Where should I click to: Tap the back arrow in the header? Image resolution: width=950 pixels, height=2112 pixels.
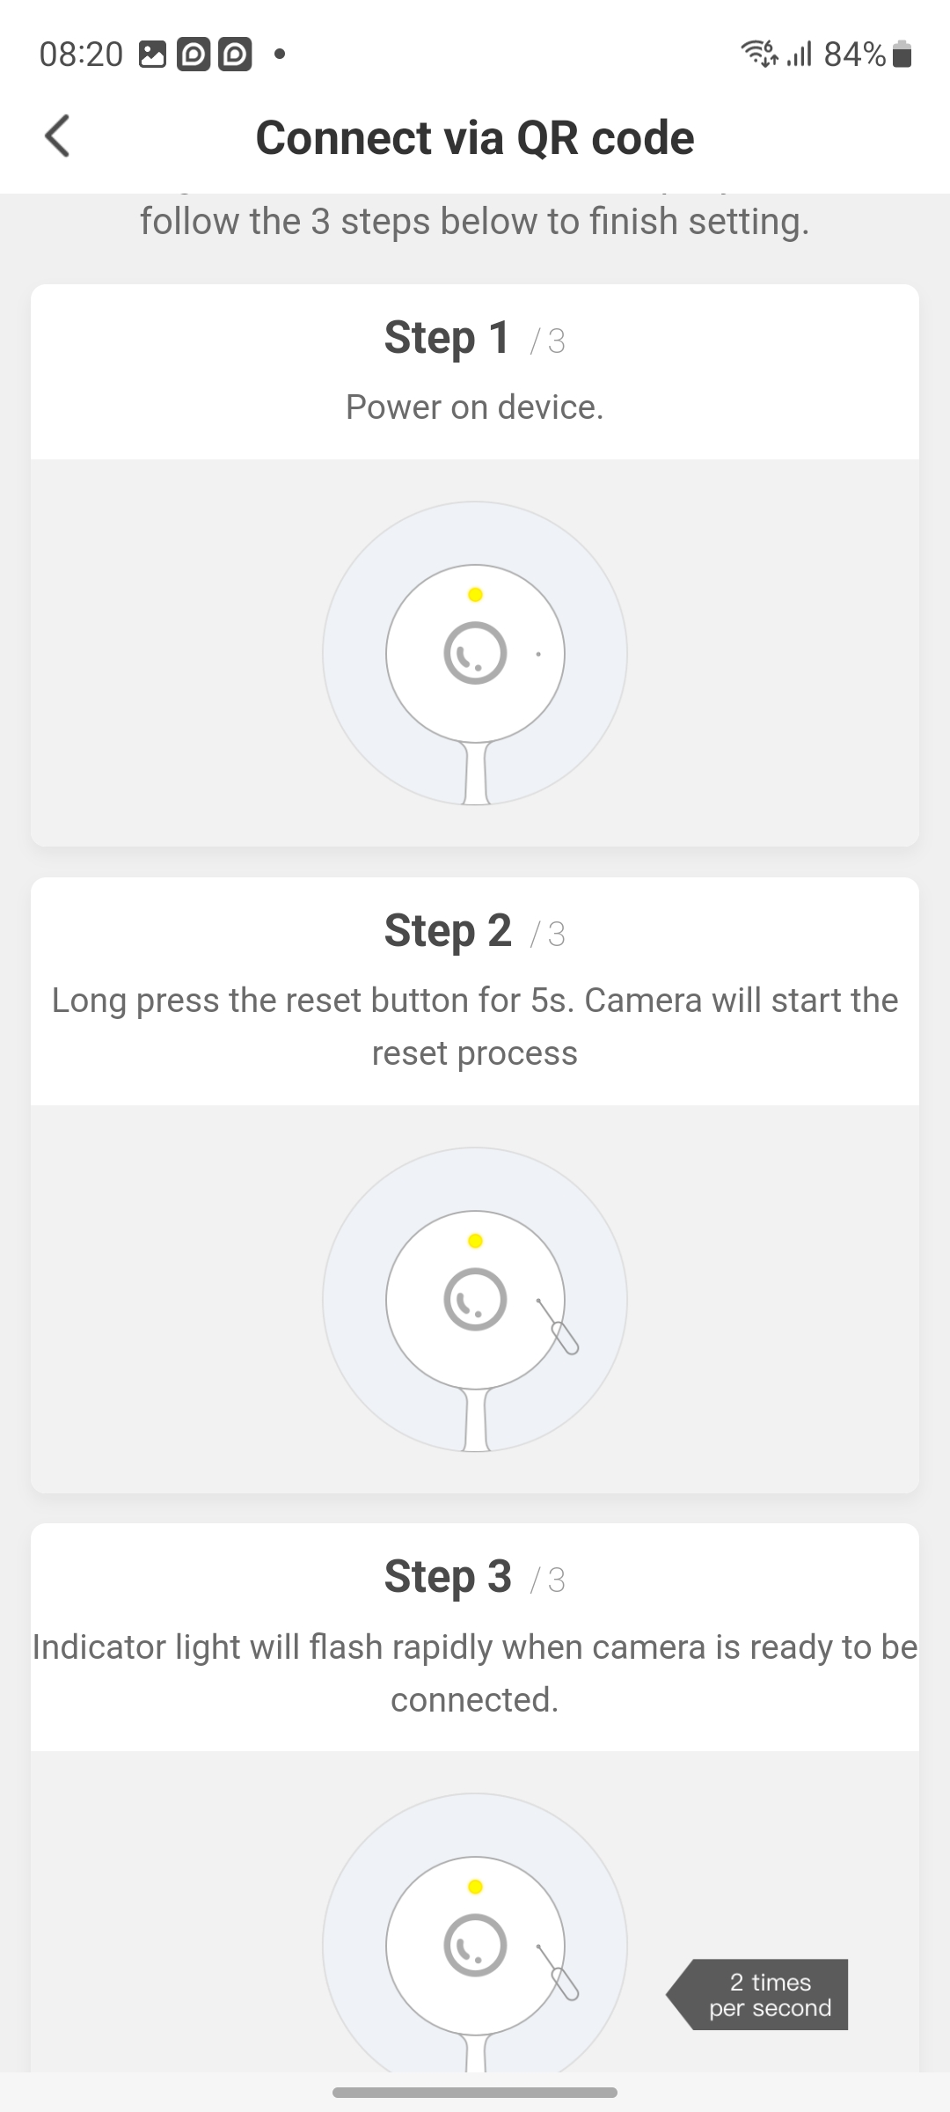coord(57,136)
